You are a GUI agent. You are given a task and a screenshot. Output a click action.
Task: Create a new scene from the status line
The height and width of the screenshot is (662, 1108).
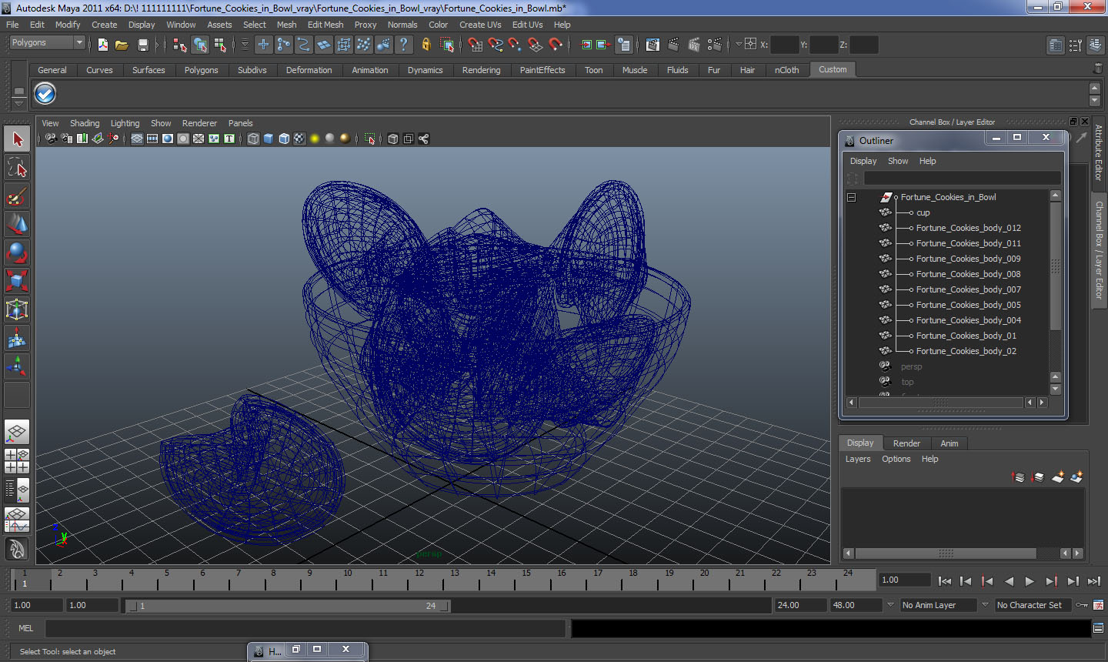102,45
